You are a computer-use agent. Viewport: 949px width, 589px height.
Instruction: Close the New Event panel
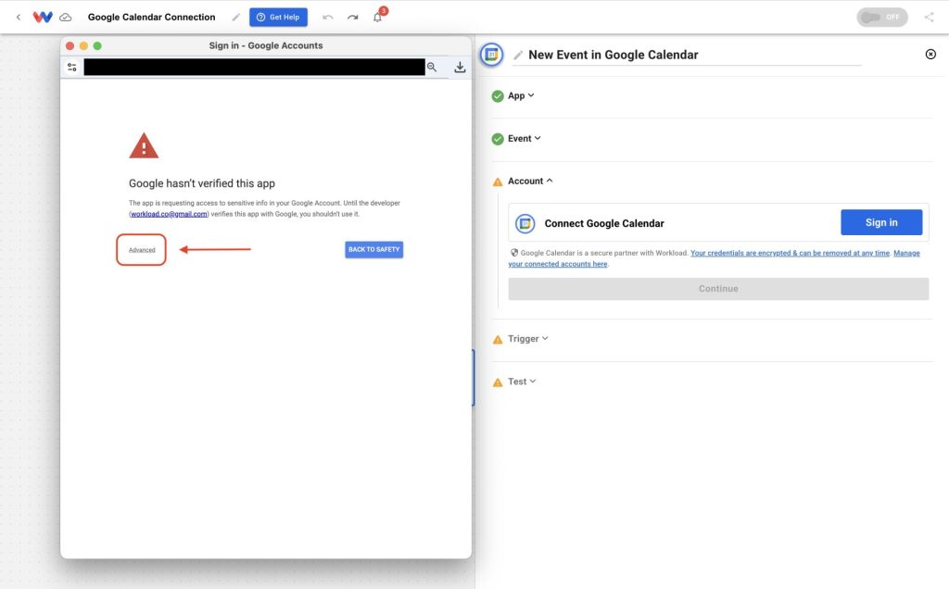coord(930,55)
